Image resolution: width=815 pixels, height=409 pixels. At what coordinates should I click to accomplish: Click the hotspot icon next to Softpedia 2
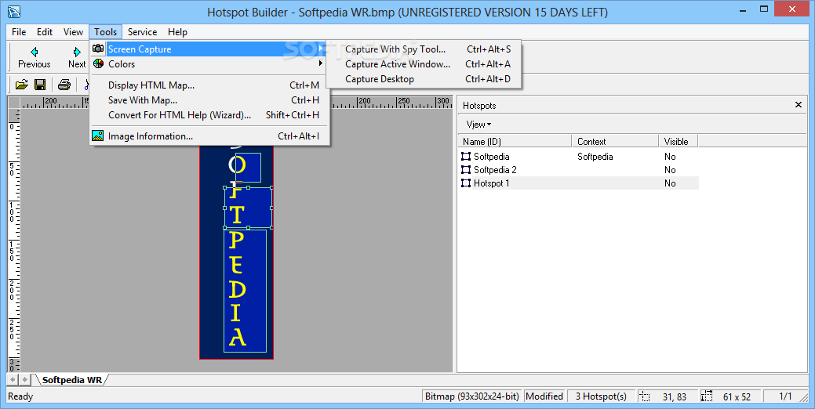466,170
